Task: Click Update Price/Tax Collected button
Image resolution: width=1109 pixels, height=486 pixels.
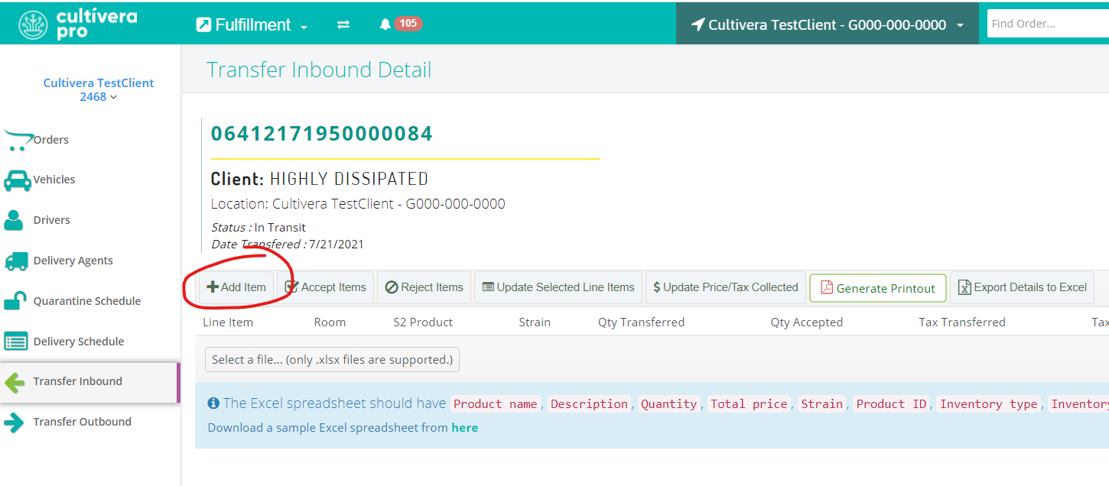Action: point(726,287)
